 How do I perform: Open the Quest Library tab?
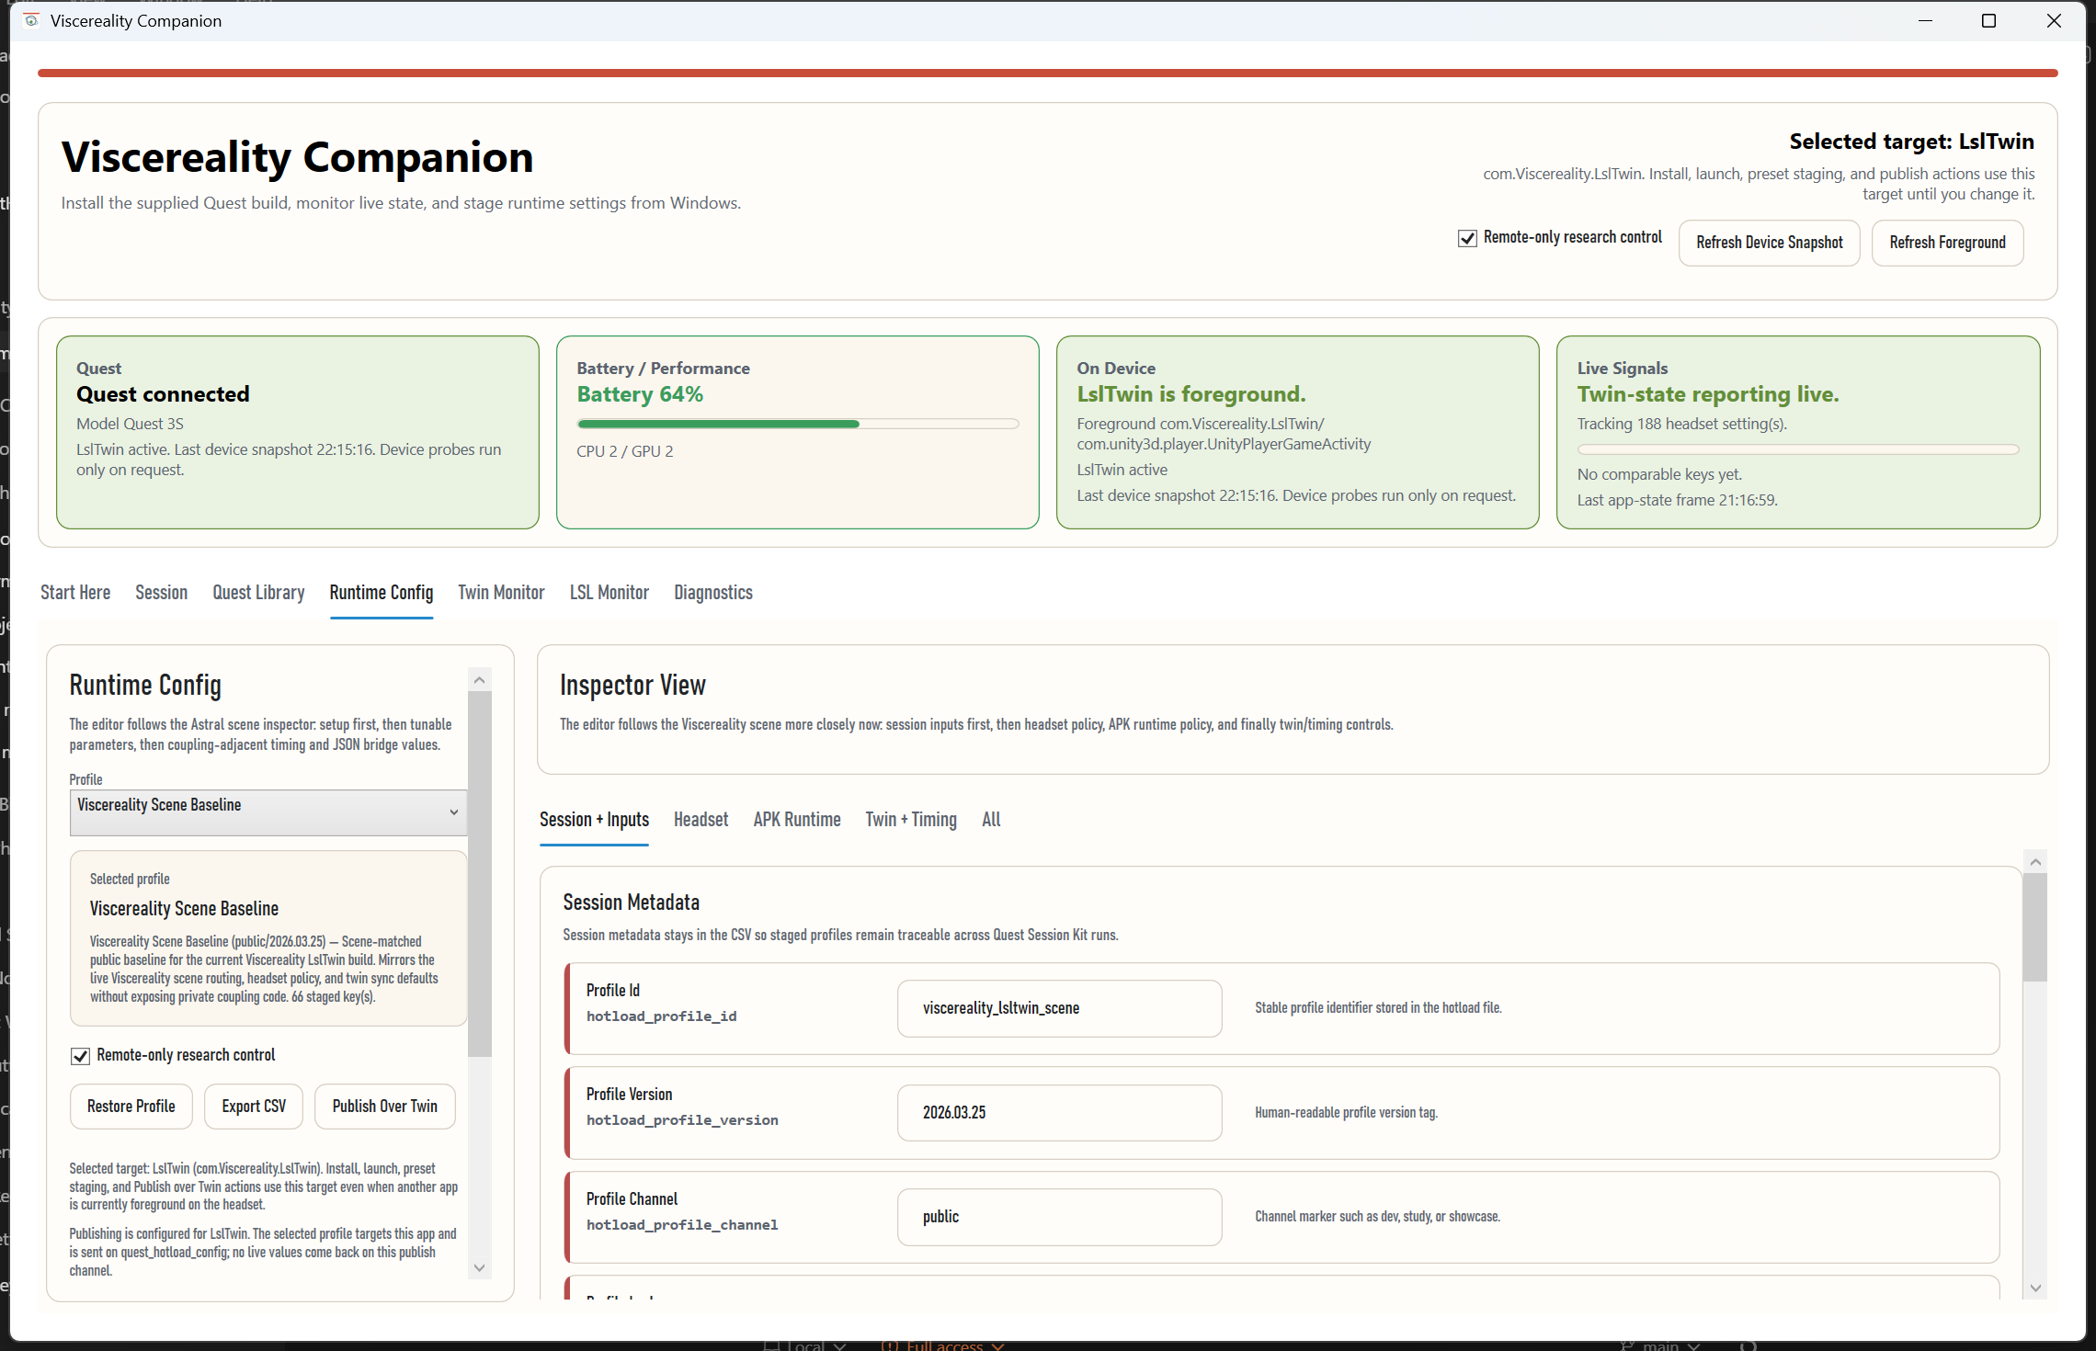(258, 593)
